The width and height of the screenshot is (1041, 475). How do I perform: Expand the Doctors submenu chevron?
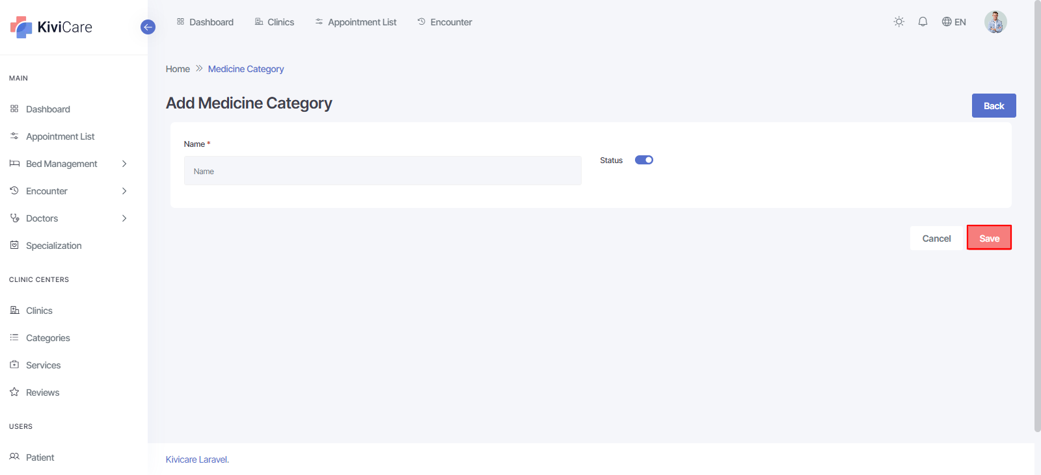tap(124, 218)
